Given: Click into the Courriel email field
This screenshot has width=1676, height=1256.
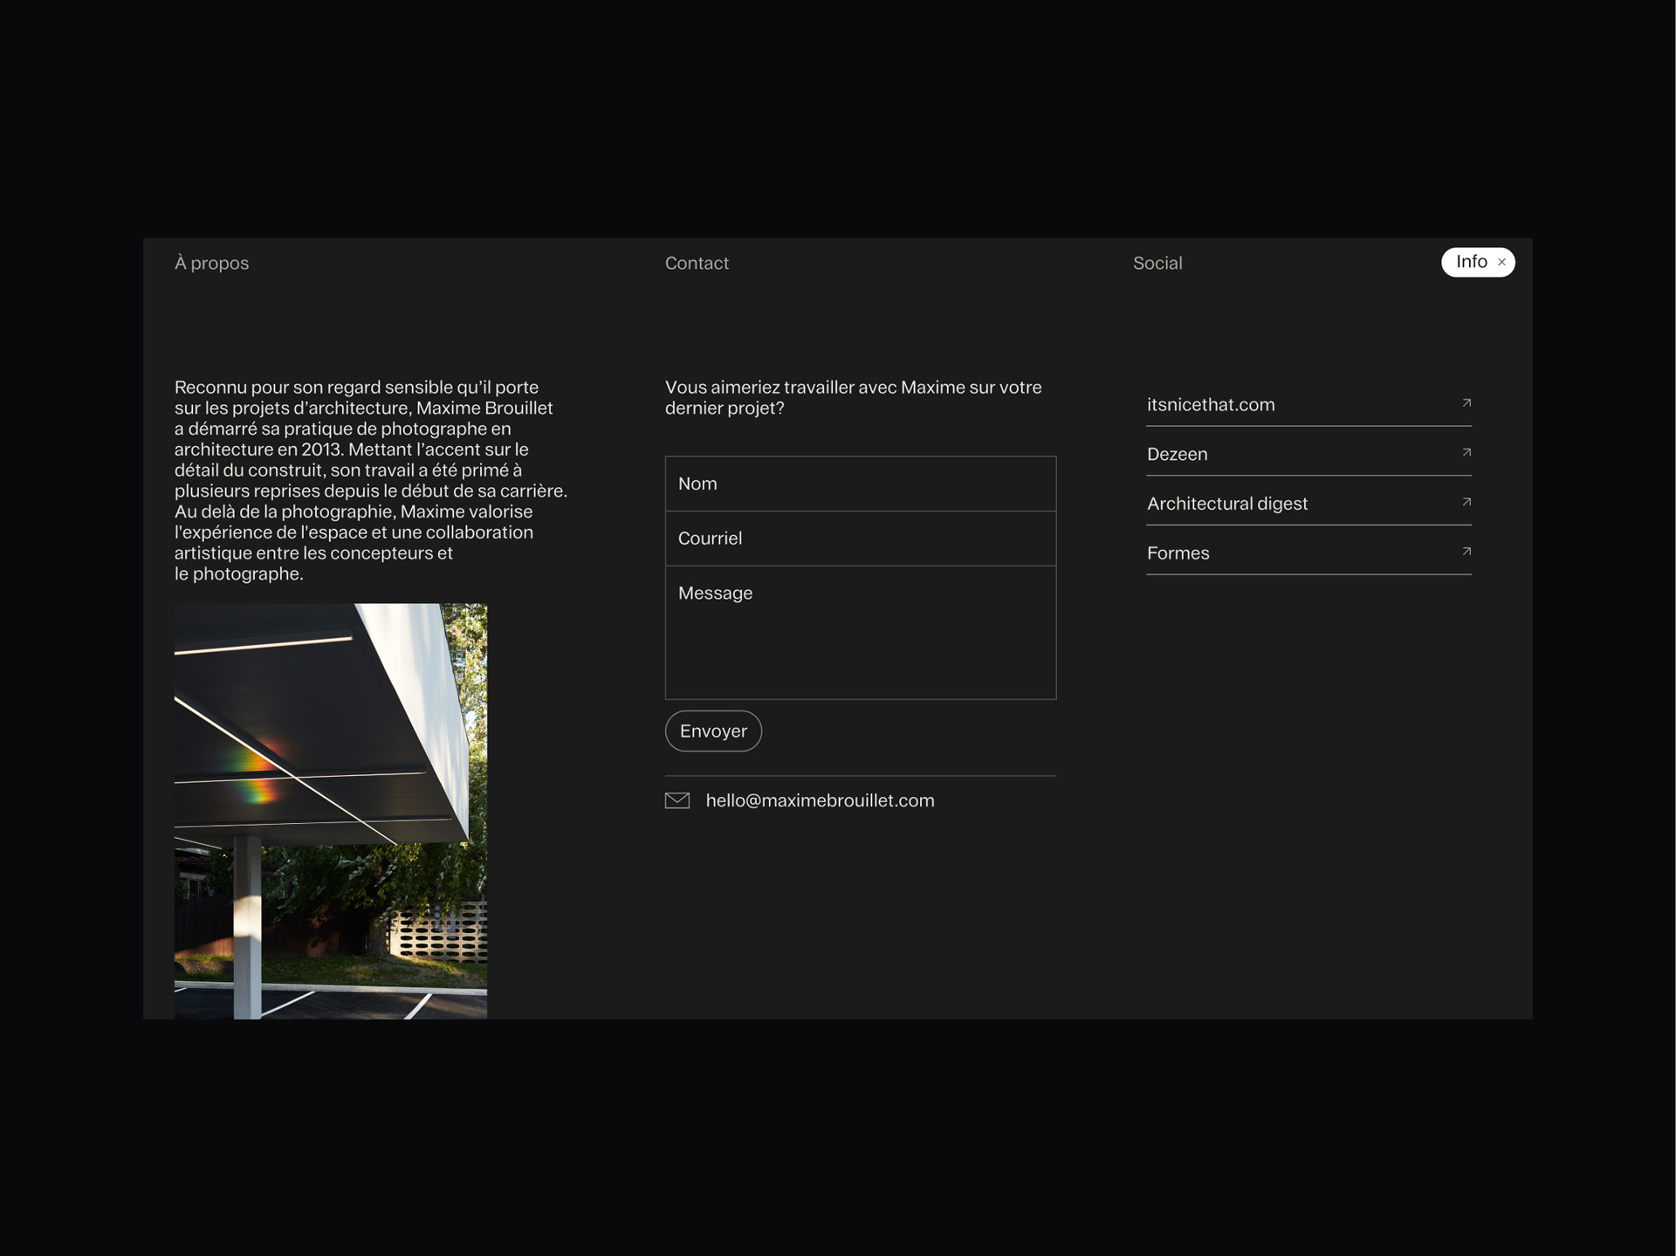Looking at the screenshot, I should tap(860, 539).
